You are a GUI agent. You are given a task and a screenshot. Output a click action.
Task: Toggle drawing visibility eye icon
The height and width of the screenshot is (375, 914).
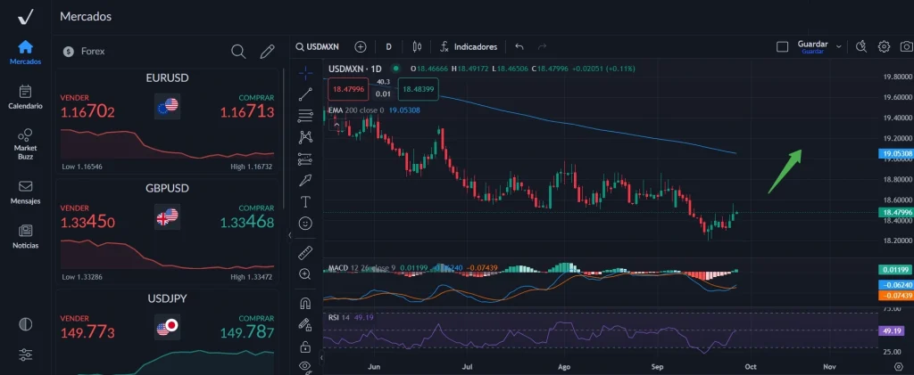click(306, 365)
